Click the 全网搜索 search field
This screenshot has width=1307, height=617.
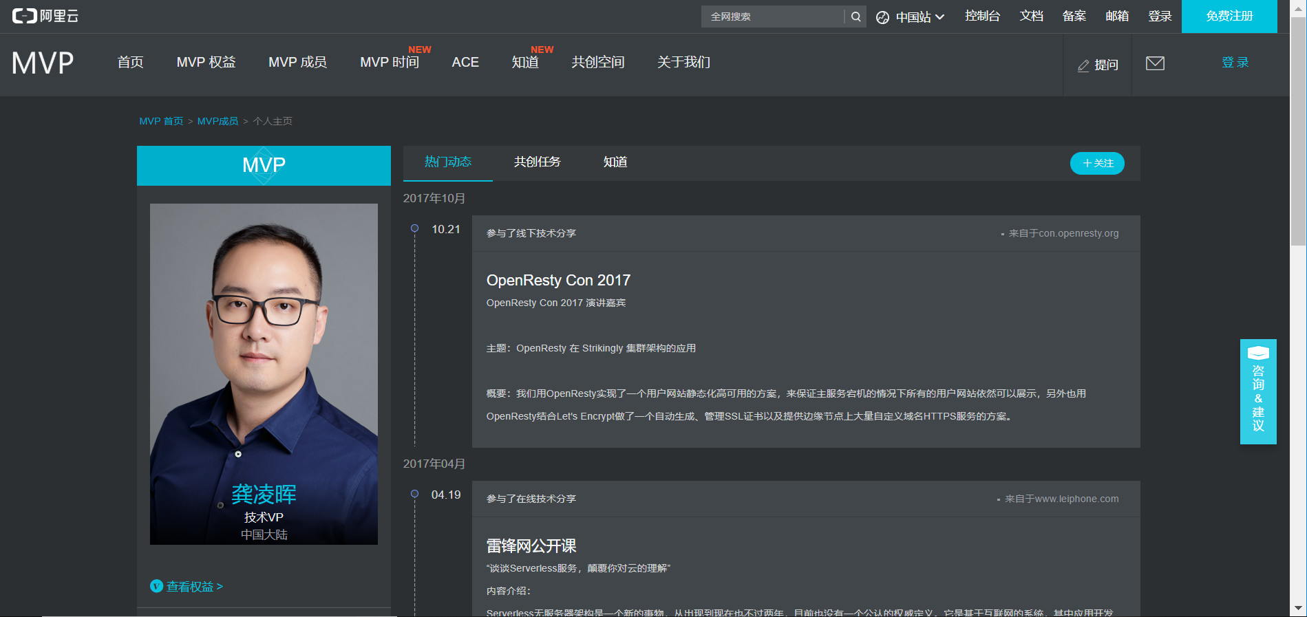coord(772,17)
